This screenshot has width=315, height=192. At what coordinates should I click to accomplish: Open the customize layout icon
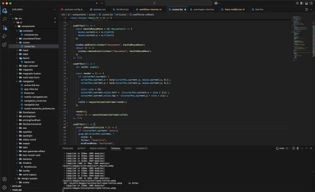[x=297, y=3]
